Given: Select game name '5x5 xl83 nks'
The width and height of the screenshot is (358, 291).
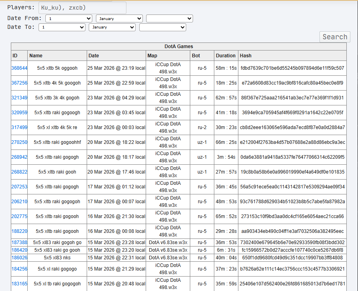Looking at the screenshot, I should click(x=57, y=258).
